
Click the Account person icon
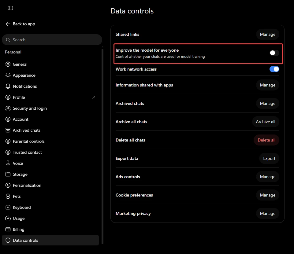tap(8, 119)
